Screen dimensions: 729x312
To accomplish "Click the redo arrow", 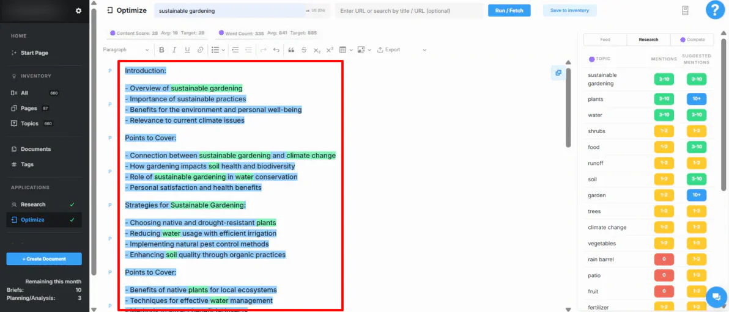I will [263, 49].
